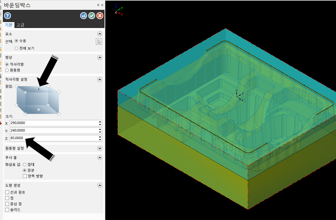Confirm with the green OK checkmark
336x220 pixels.
(x=92, y=16)
